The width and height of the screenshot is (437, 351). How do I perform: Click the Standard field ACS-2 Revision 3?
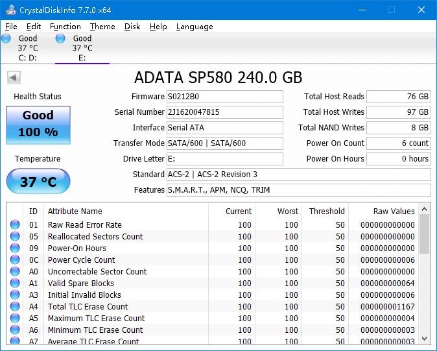(x=299, y=175)
